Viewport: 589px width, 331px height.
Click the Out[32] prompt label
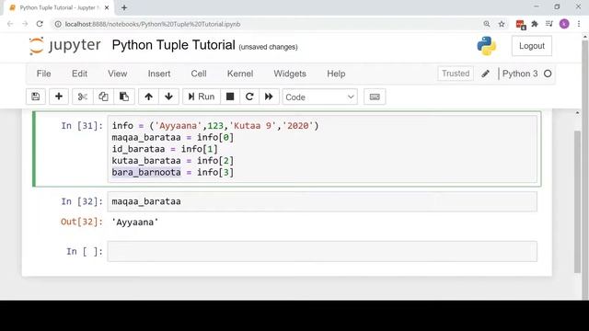click(82, 222)
